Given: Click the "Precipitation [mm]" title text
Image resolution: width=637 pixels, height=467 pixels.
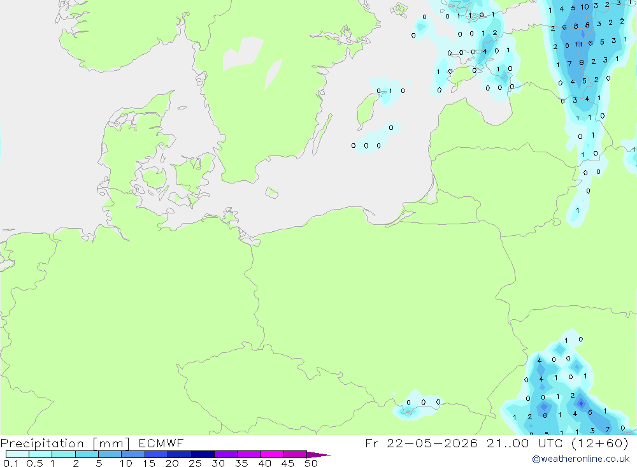Looking at the screenshot, I should coord(65,443).
